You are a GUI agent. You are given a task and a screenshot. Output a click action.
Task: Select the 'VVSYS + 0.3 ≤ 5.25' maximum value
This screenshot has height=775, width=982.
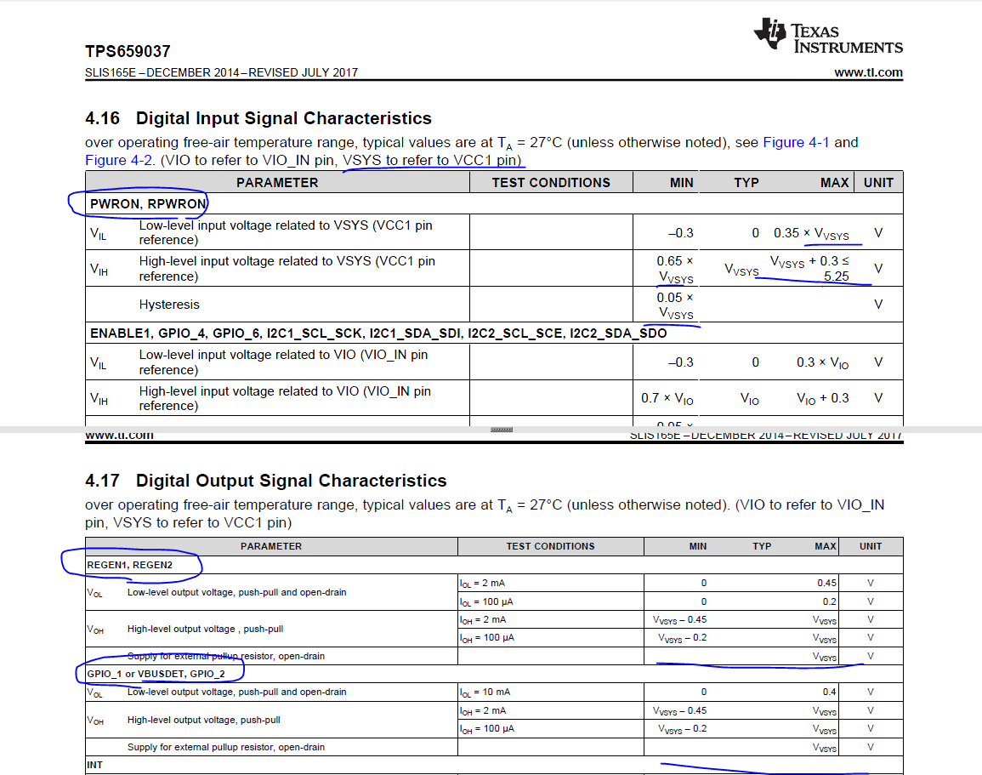[809, 269]
